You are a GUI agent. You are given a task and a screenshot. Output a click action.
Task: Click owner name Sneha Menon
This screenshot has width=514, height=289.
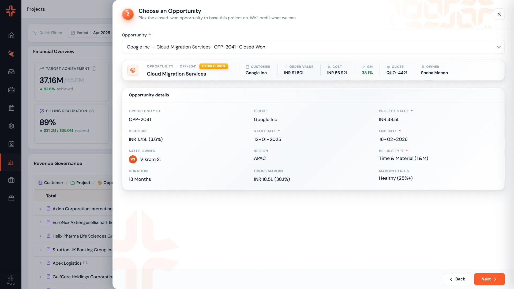point(434,73)
